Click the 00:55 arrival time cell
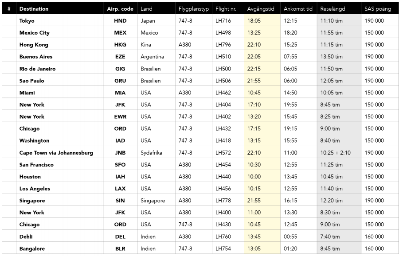 click(x=290, y=237)
